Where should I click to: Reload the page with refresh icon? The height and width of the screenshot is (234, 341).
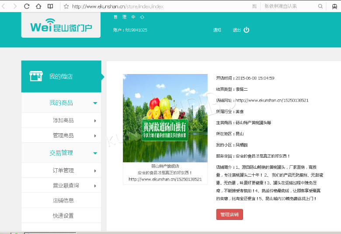click(x=27, y=7)
